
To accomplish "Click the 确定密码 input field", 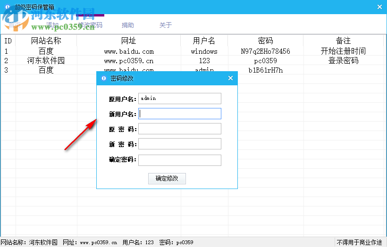I will (180, 160).
